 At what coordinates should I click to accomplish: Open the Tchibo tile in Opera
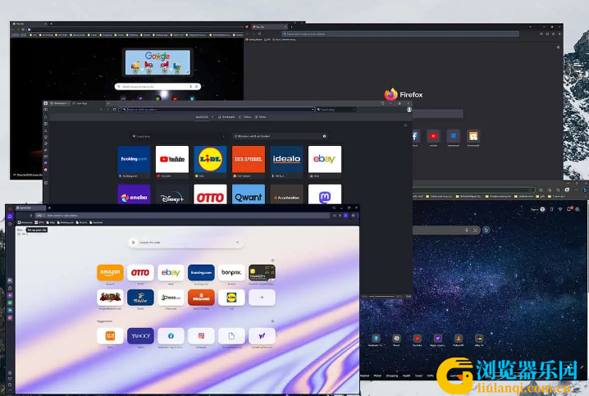[x=140, y=298]
